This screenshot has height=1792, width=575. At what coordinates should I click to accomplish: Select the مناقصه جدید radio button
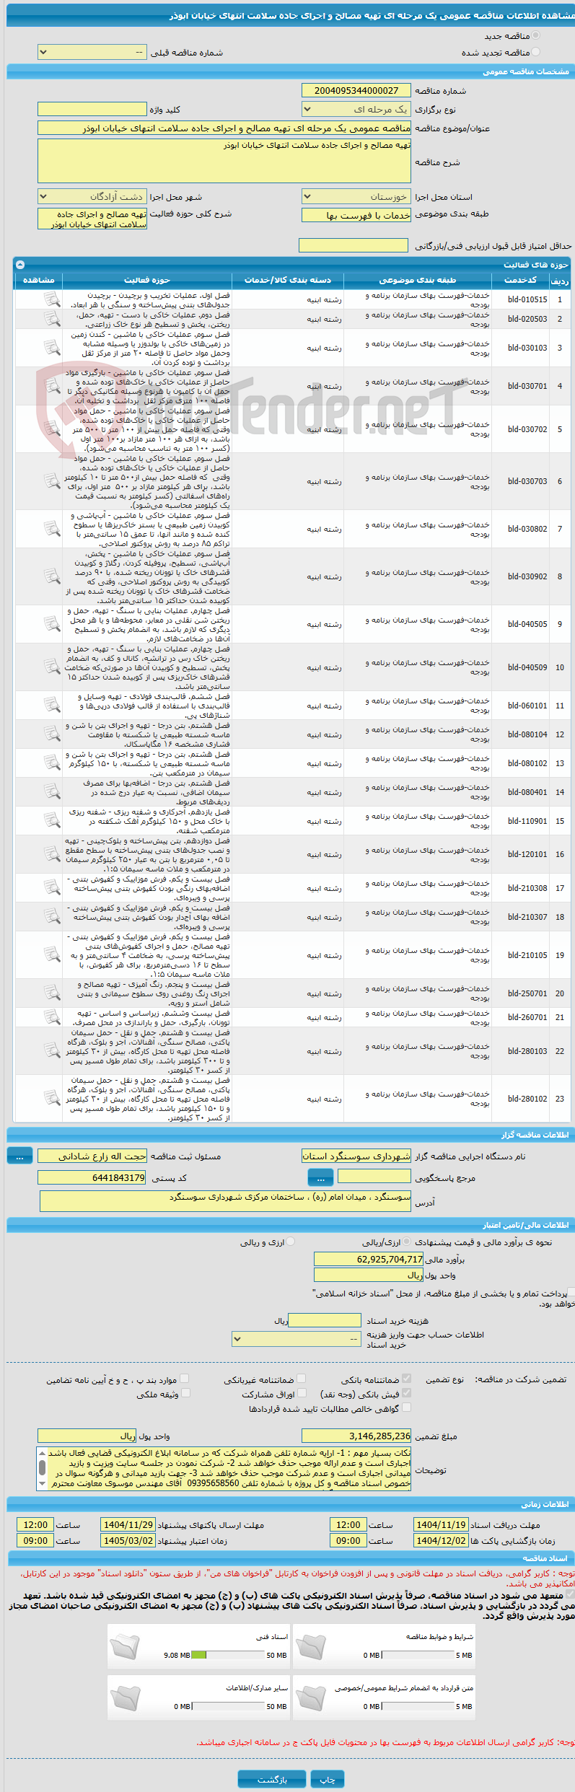[x=535, y=35]
